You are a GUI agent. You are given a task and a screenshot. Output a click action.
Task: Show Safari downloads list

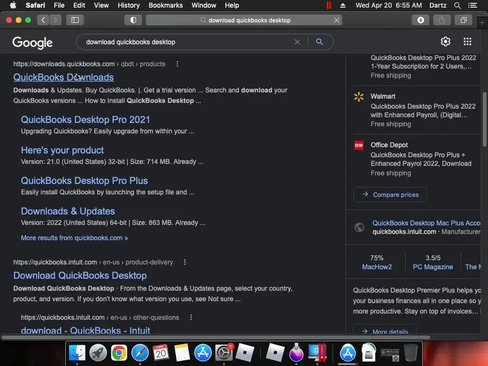pos(420,20)
